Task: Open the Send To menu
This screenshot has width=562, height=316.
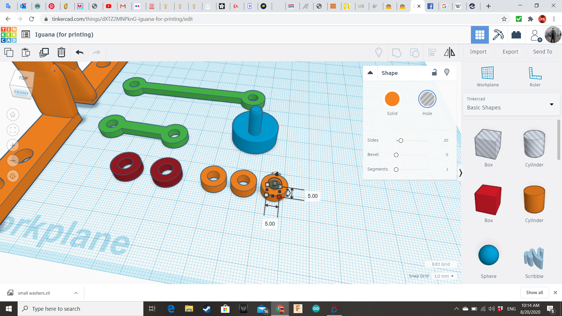Action: coord(542,52)
